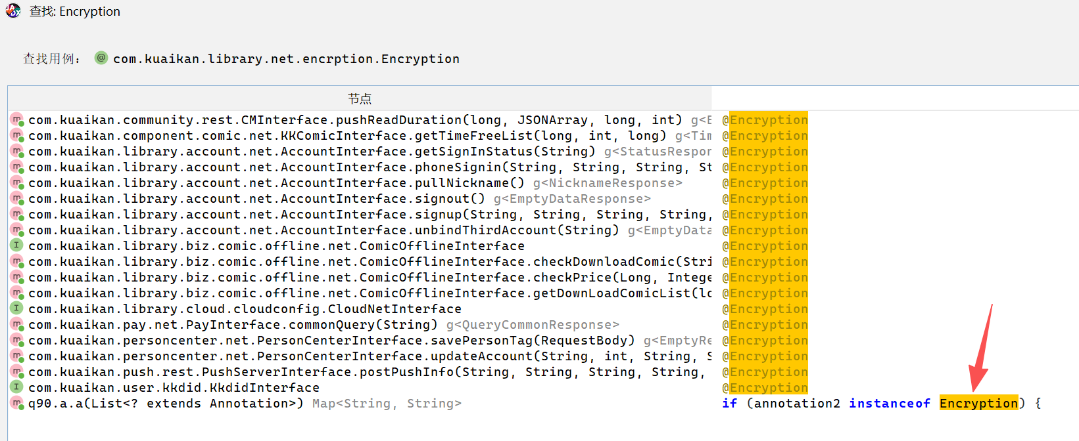The height and width of the screenshot is (441, 1079).
Task: Click the jadx app icon in title bar
Action: 13,10
